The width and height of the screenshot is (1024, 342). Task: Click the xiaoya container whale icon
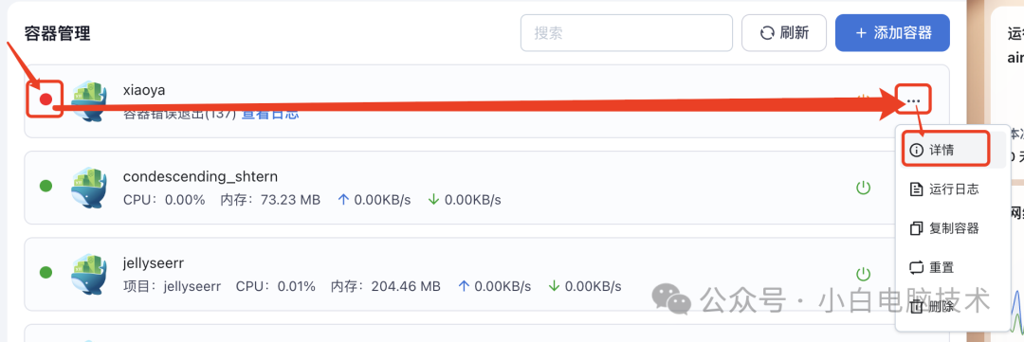(x=89, y=101)
